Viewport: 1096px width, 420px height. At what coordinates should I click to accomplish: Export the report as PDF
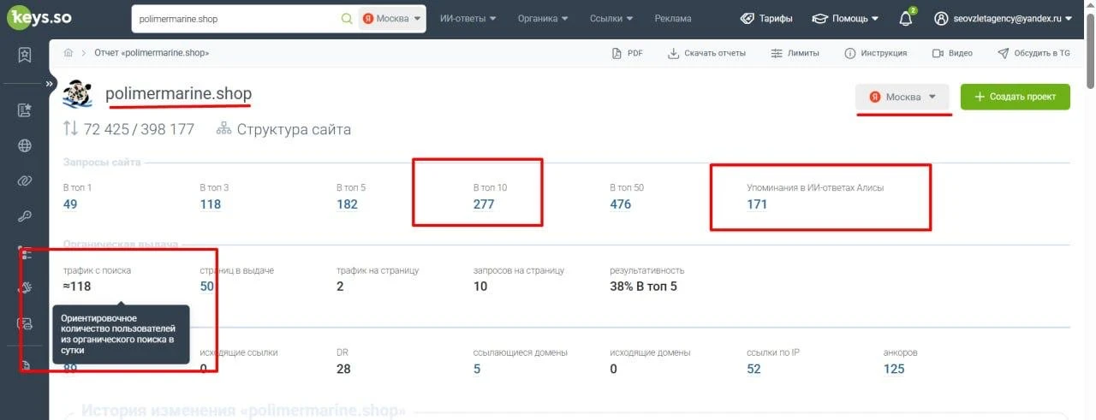click(628, 53)
